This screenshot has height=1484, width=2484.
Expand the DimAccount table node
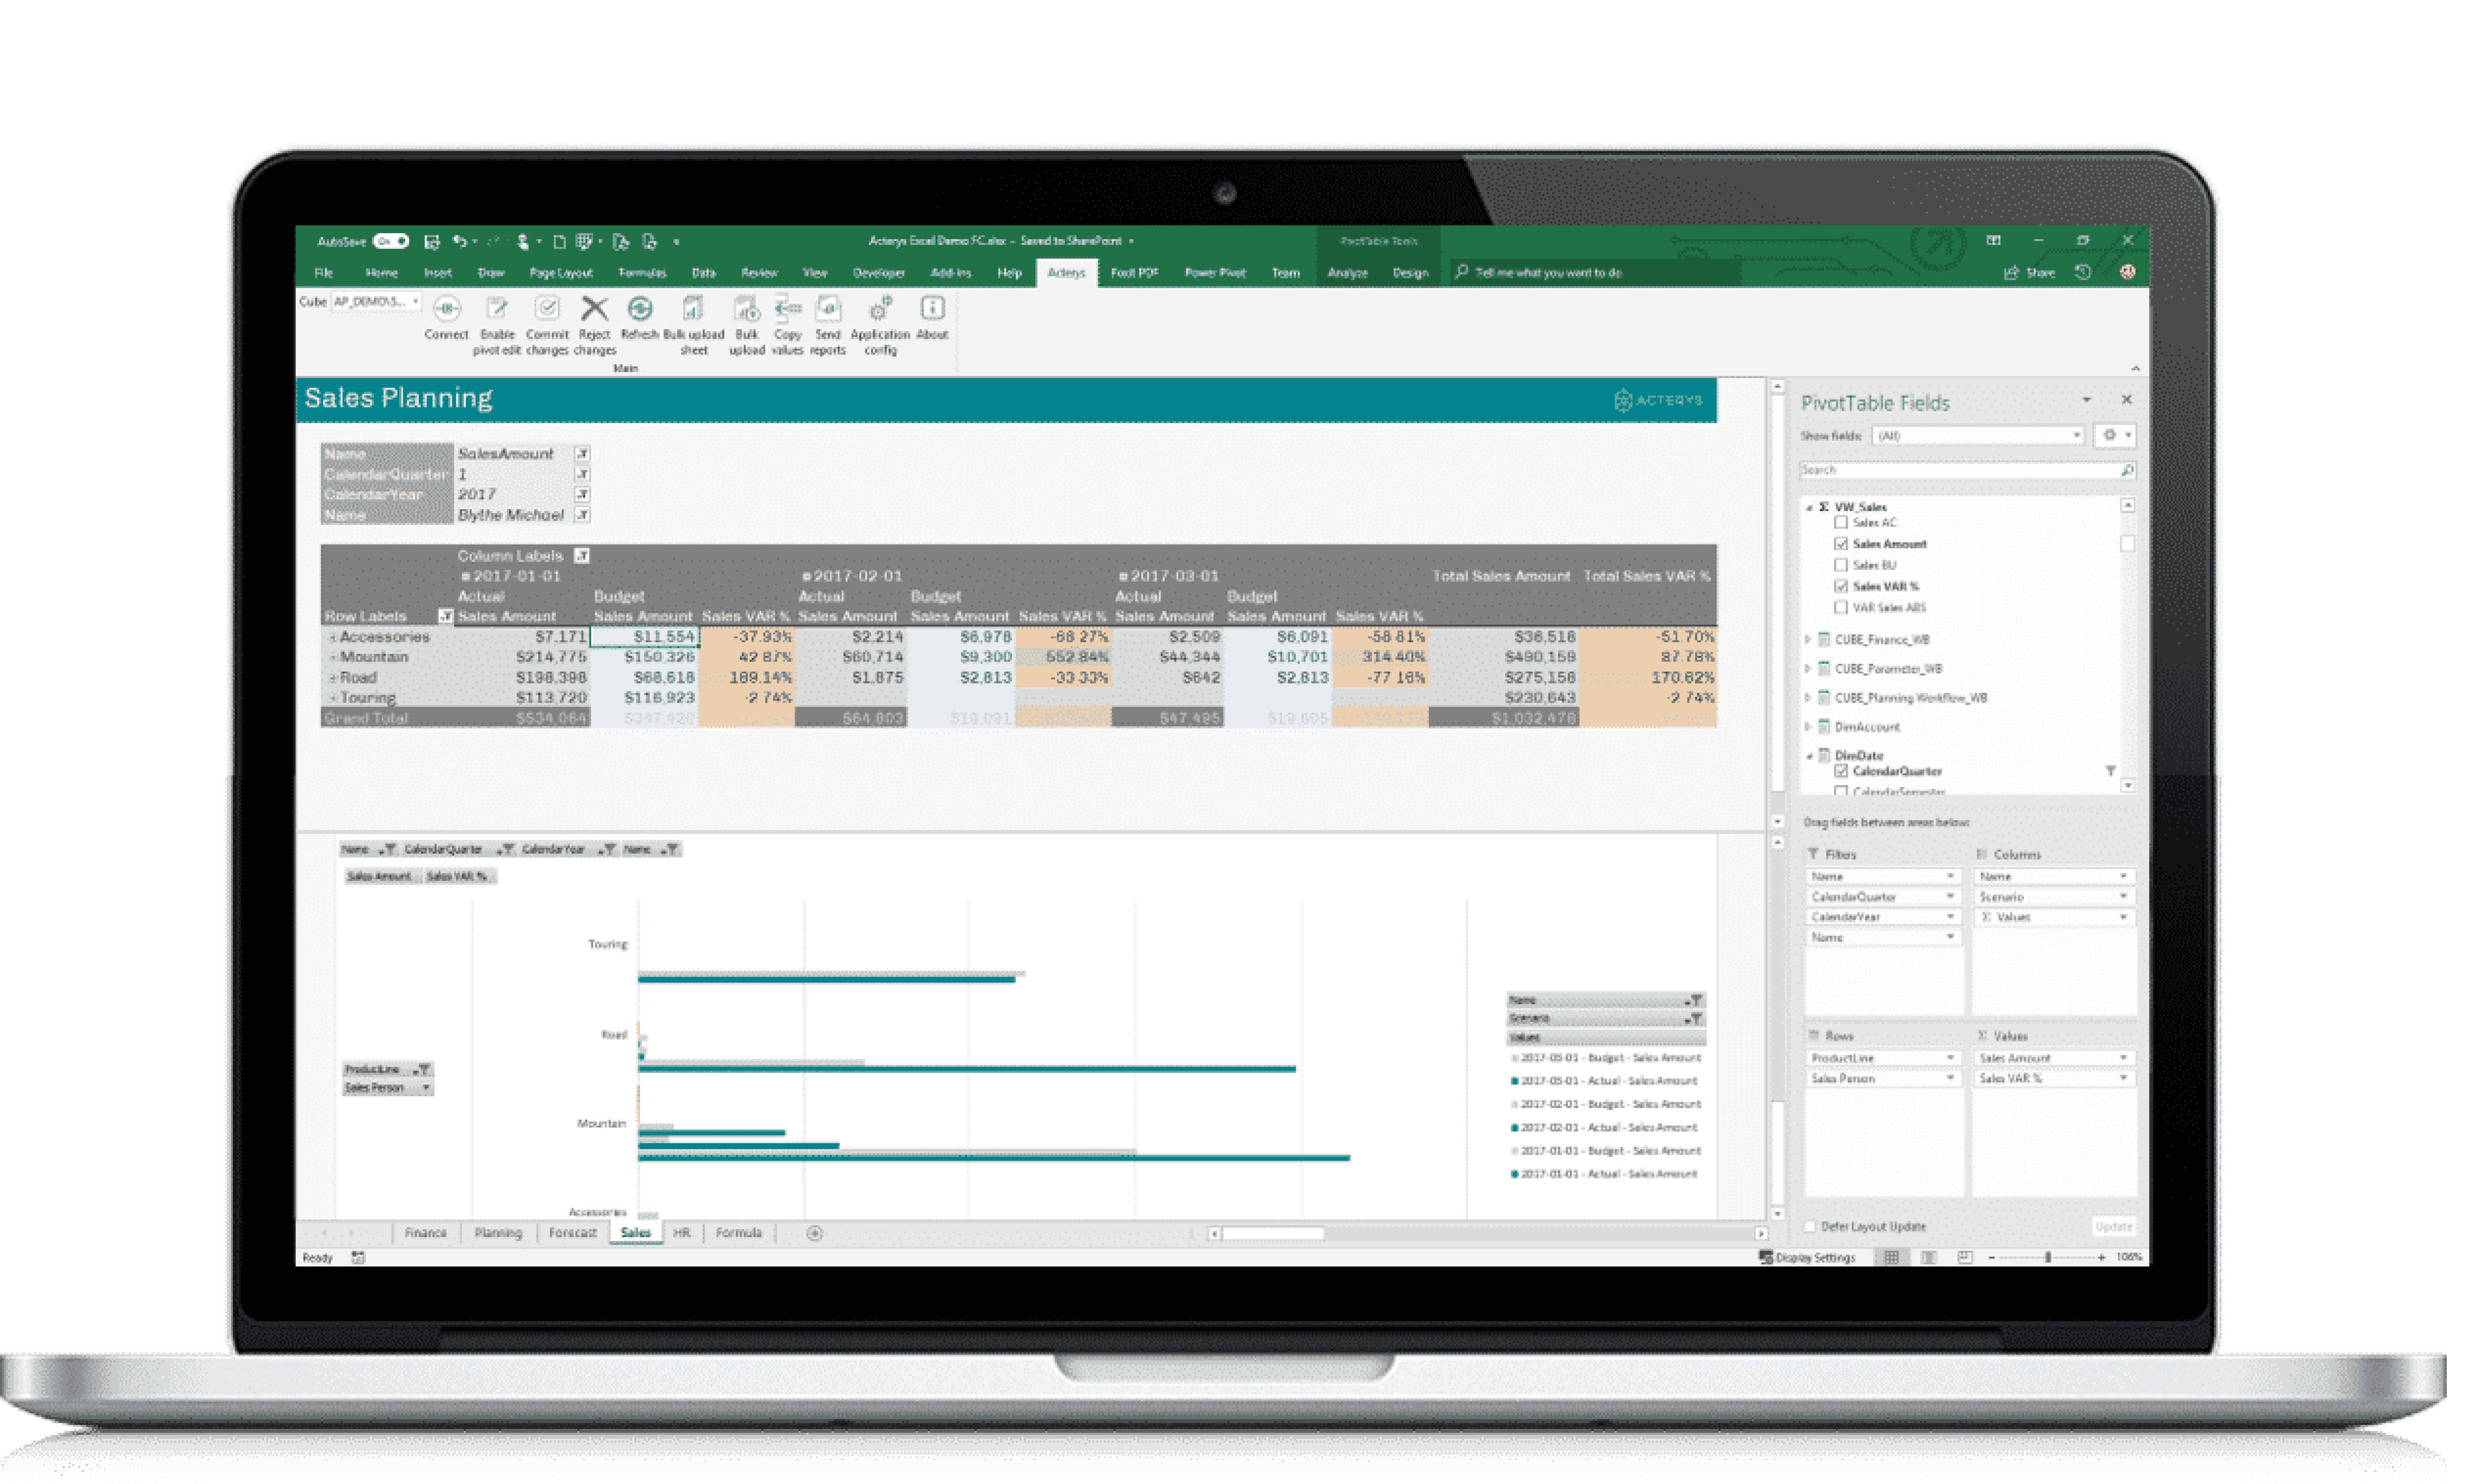coord(1808,727)
